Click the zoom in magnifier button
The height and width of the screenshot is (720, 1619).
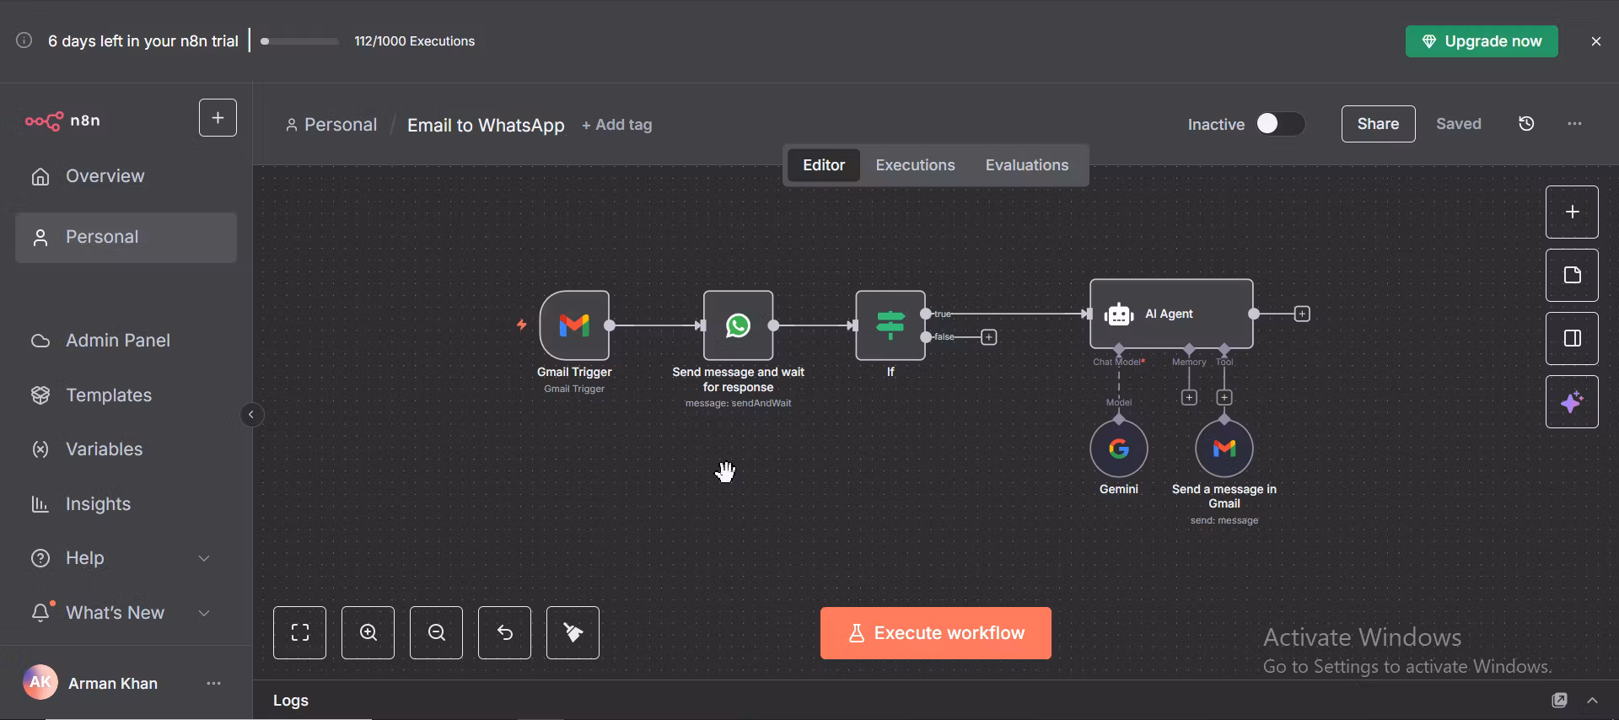[x=368, y=632]
